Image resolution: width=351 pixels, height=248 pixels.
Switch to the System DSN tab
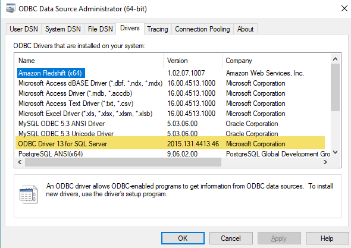63,29
